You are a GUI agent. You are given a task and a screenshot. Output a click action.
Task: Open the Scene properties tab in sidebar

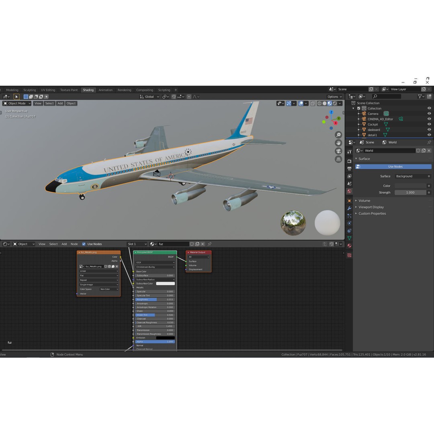349,184
